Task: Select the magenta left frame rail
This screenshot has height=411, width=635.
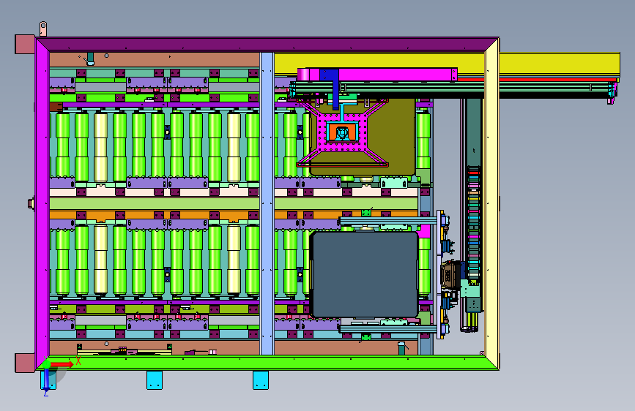Action: point(42,203)
